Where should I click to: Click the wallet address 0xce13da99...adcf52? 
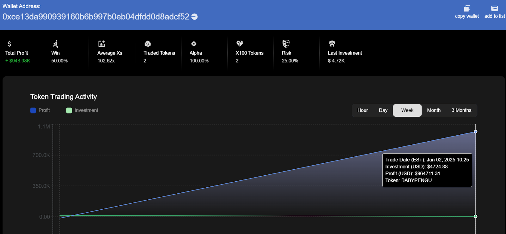(96, 17)
